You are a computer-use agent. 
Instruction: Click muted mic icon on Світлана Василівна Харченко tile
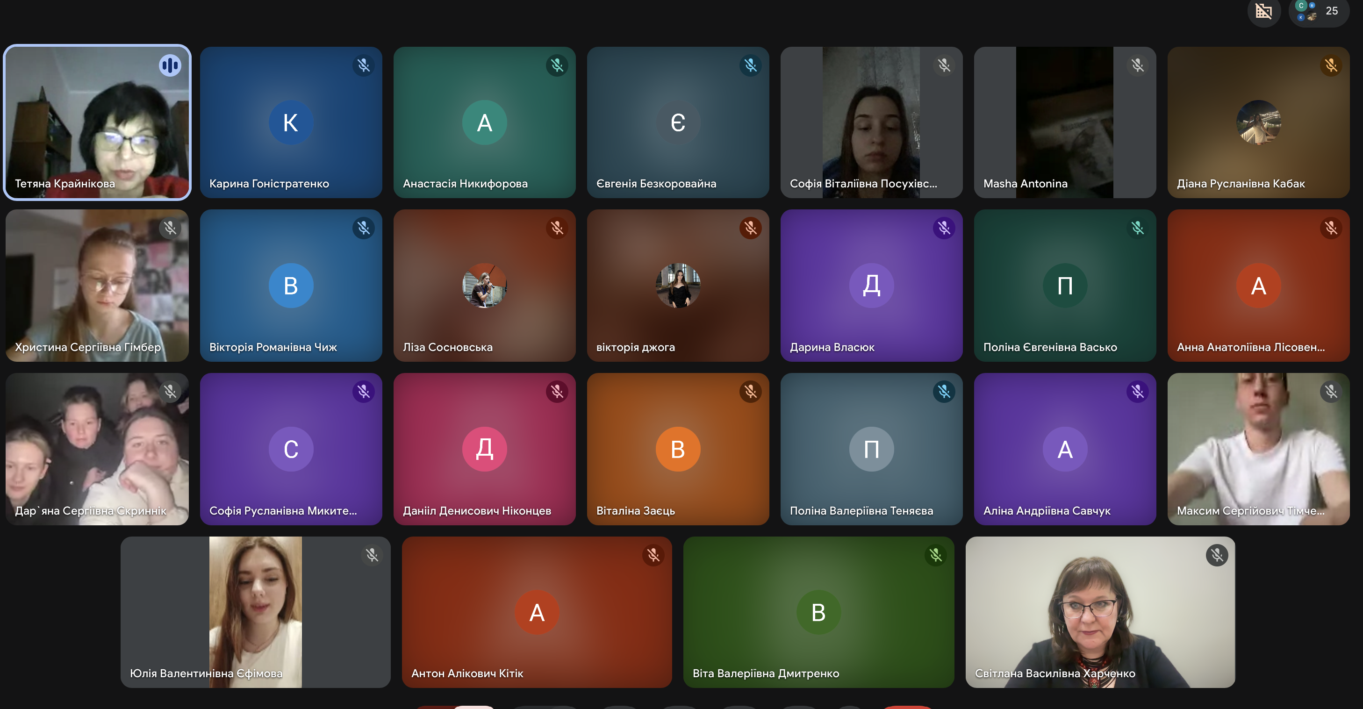pos(1217,555)
